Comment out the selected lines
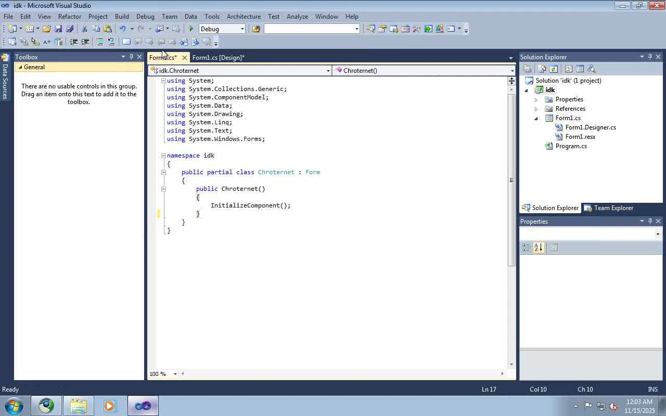Image resolution: width=666 pixels, height=416 pixels. (x=99, y=42)
